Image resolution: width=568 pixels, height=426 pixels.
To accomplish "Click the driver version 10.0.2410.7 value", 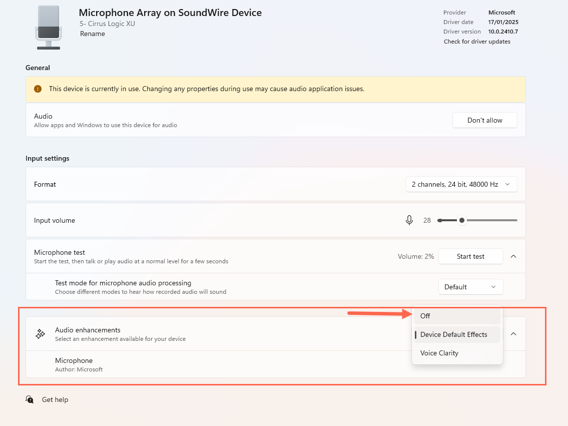I will (x=503, y=32).
